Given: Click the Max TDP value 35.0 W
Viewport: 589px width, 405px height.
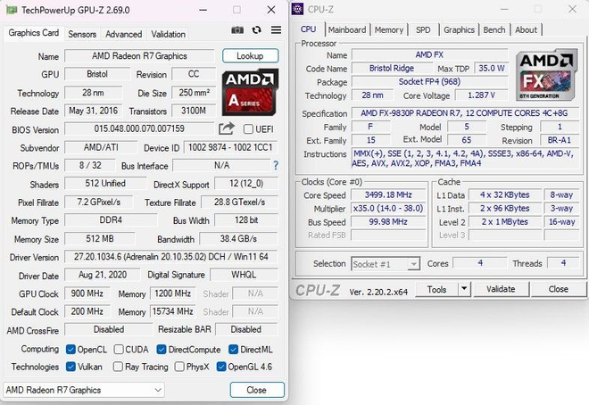Looking at the screenshot, I should [x=492, y=68].
